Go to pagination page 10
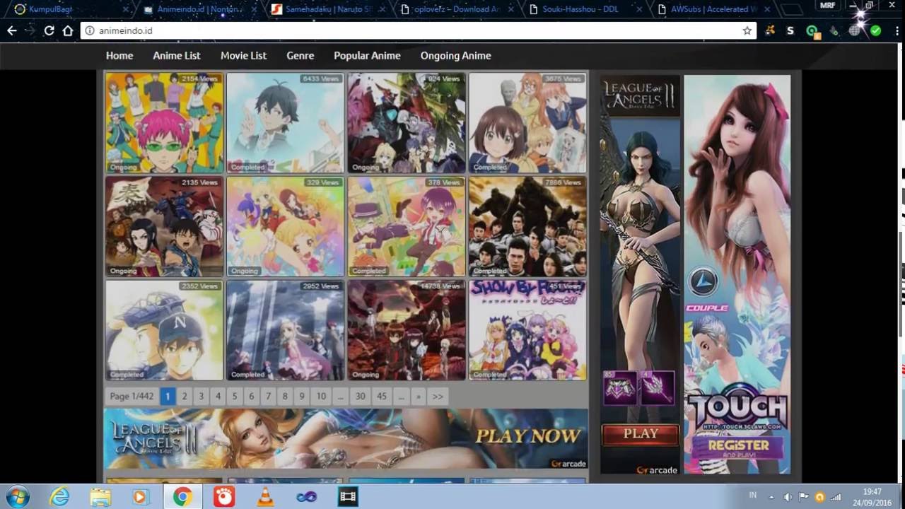905x509 pixels. (x=321, y=396)
